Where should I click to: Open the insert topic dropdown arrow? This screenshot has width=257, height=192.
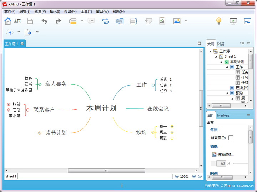click(x=82, y=21)
